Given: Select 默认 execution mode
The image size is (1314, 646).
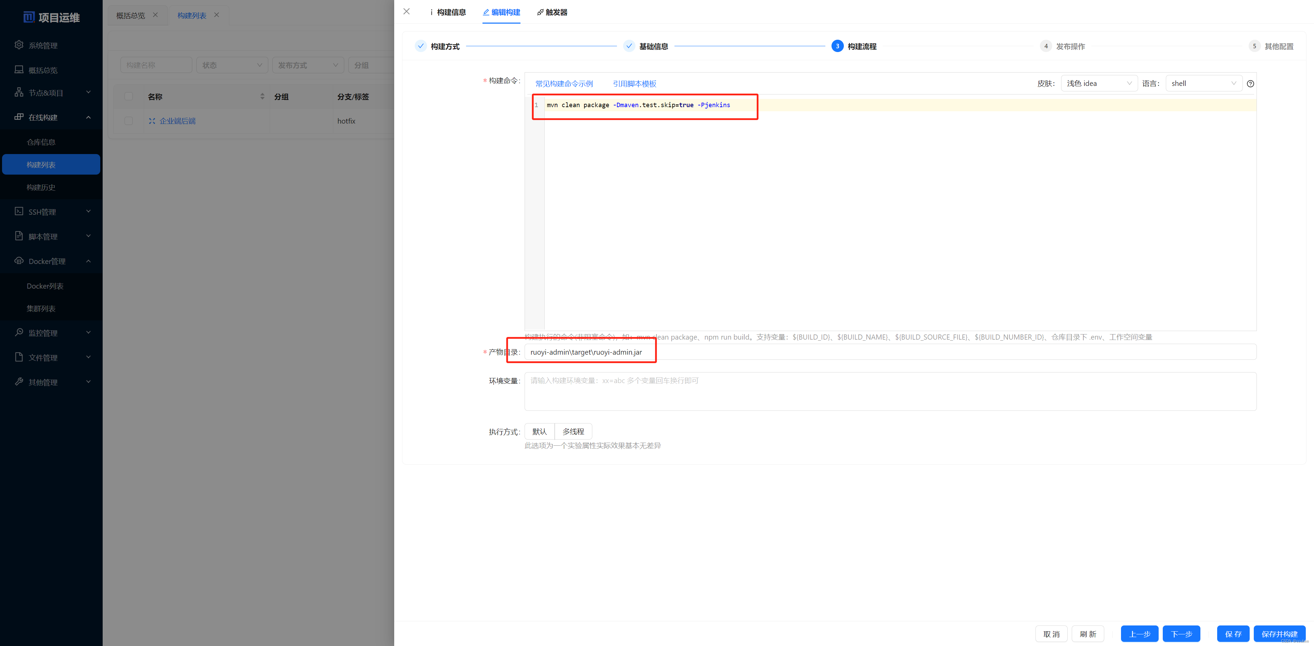Looking at the screenshot, I should click(540, 432).
